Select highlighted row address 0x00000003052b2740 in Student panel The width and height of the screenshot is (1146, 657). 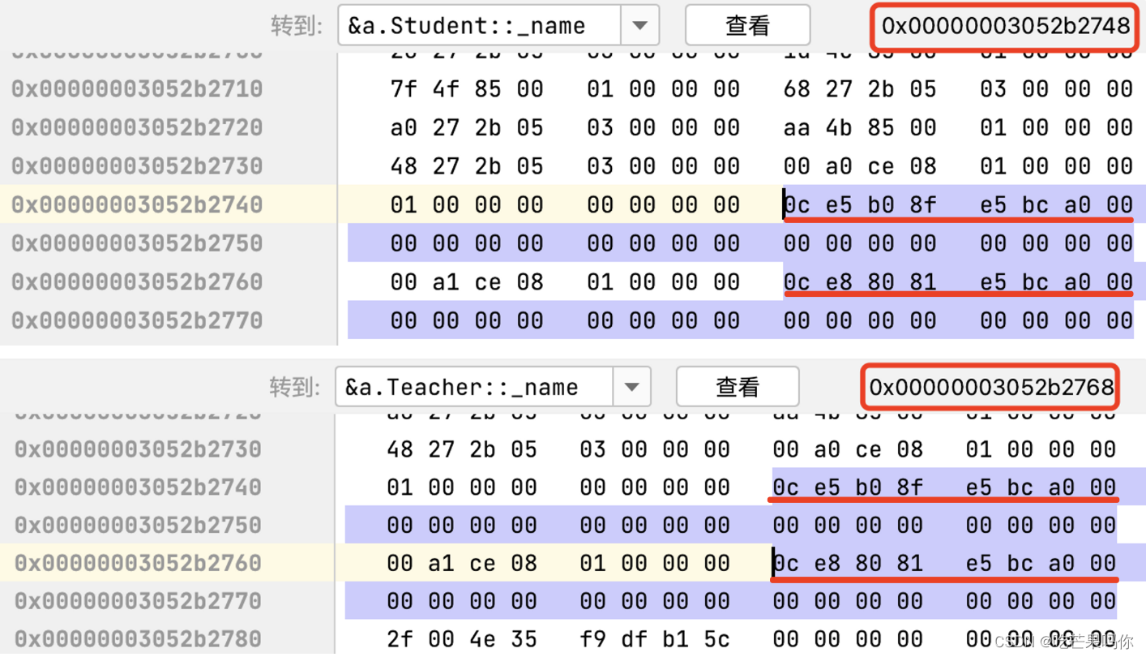tap(137, 204)
